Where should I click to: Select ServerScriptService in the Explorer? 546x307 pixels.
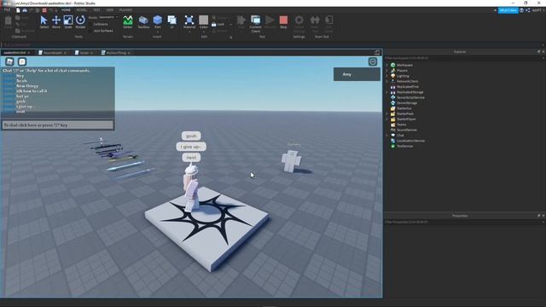click(410, 97)
